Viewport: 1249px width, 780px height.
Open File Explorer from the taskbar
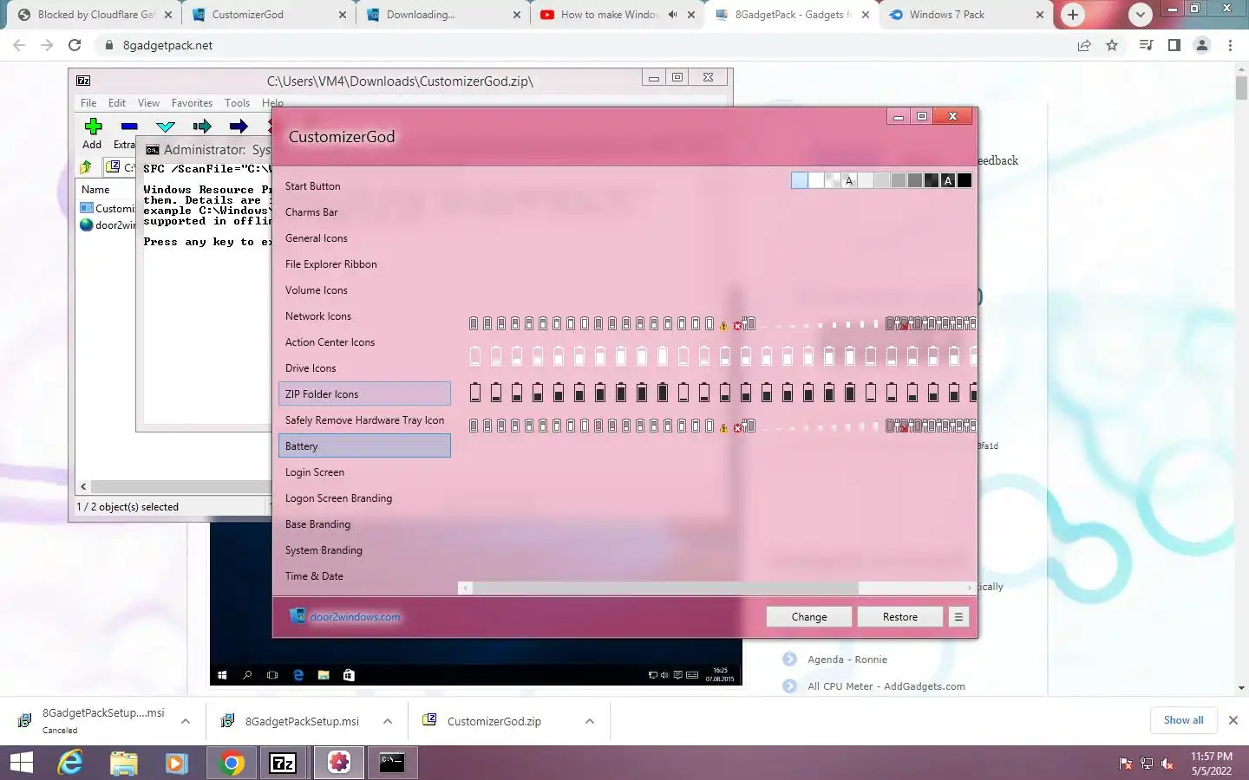pyautogui.click(x=124, y=763)
